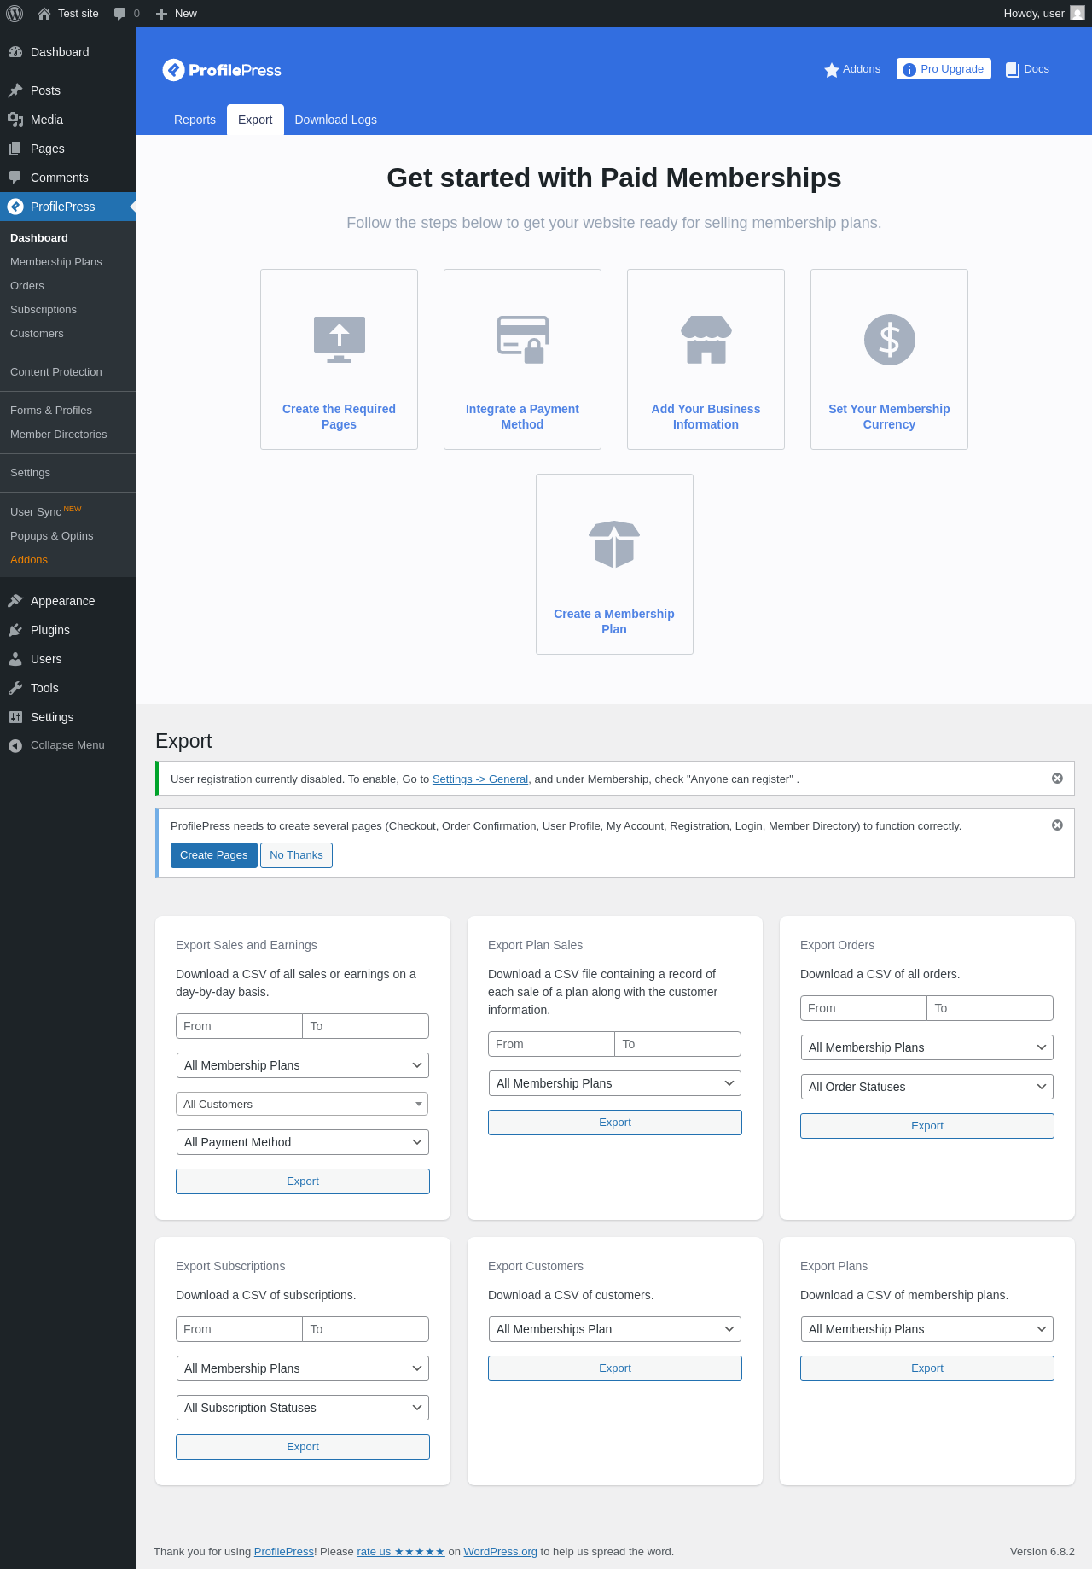Click the Create Pages button
Image resolution: width=1092 pixels, height=1569 pixels.
[x=213, y=855]
